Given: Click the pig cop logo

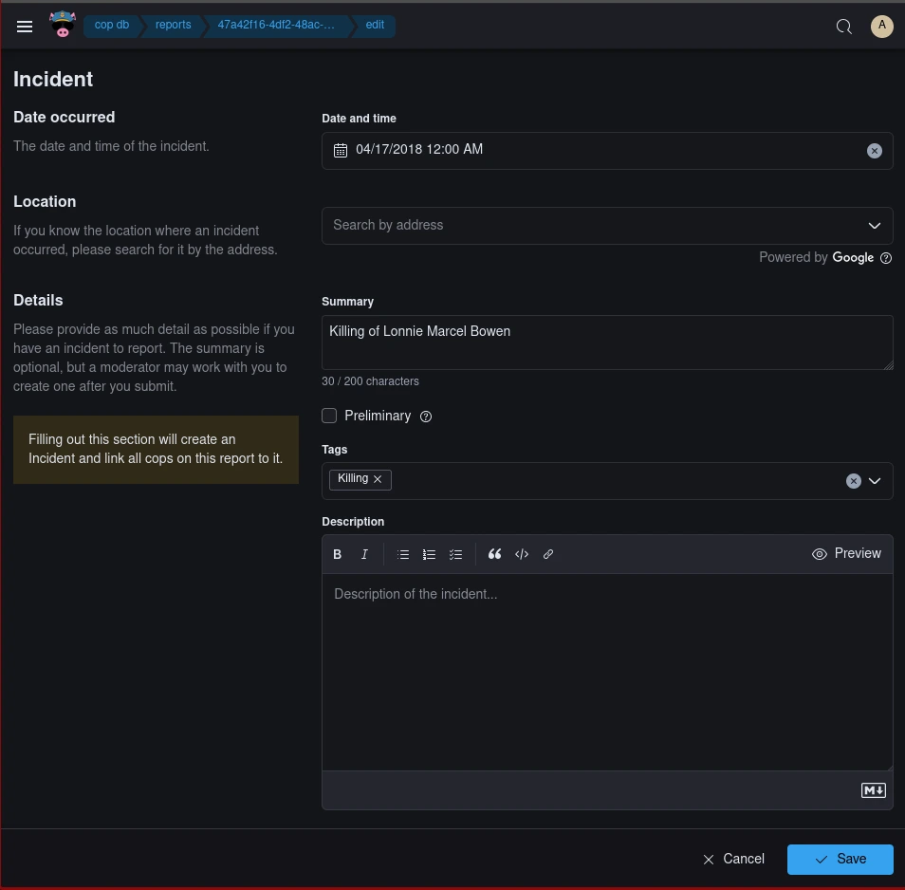Looking at the screenshot, I should 63,26.
